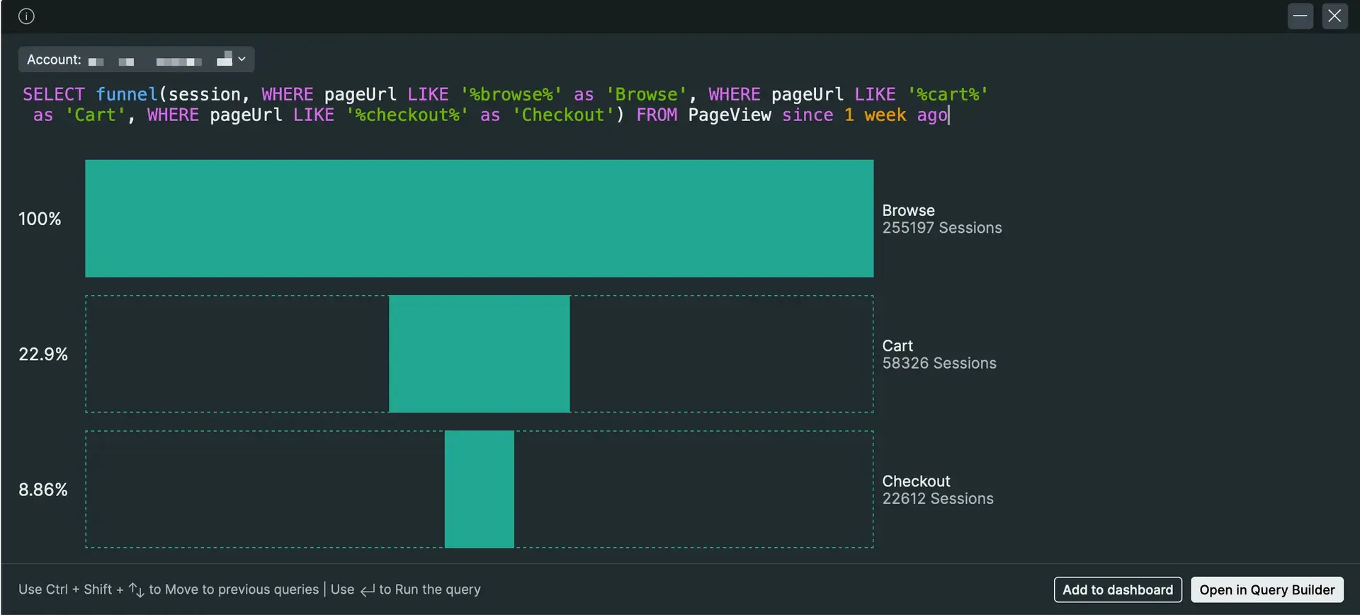Image resolution: width=1360 pixels, height=615 pixels.
Task: Click the 'Cart 58326 Sessions' label
Action: click(939, 355)
